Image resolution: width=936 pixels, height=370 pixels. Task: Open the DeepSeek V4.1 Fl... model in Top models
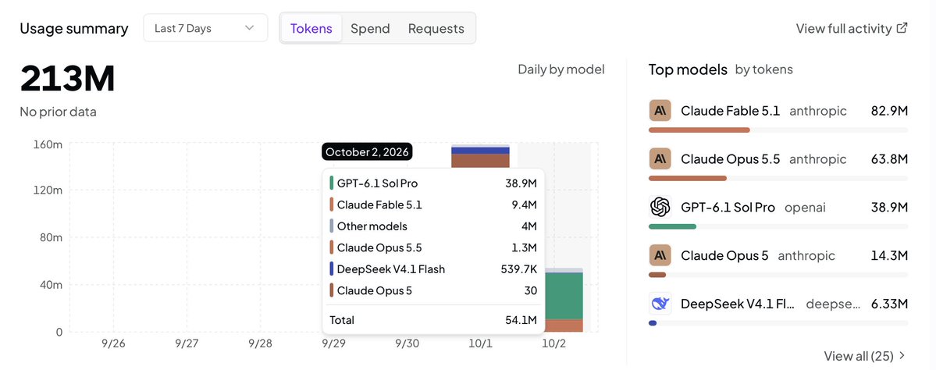tap(738, 303)
